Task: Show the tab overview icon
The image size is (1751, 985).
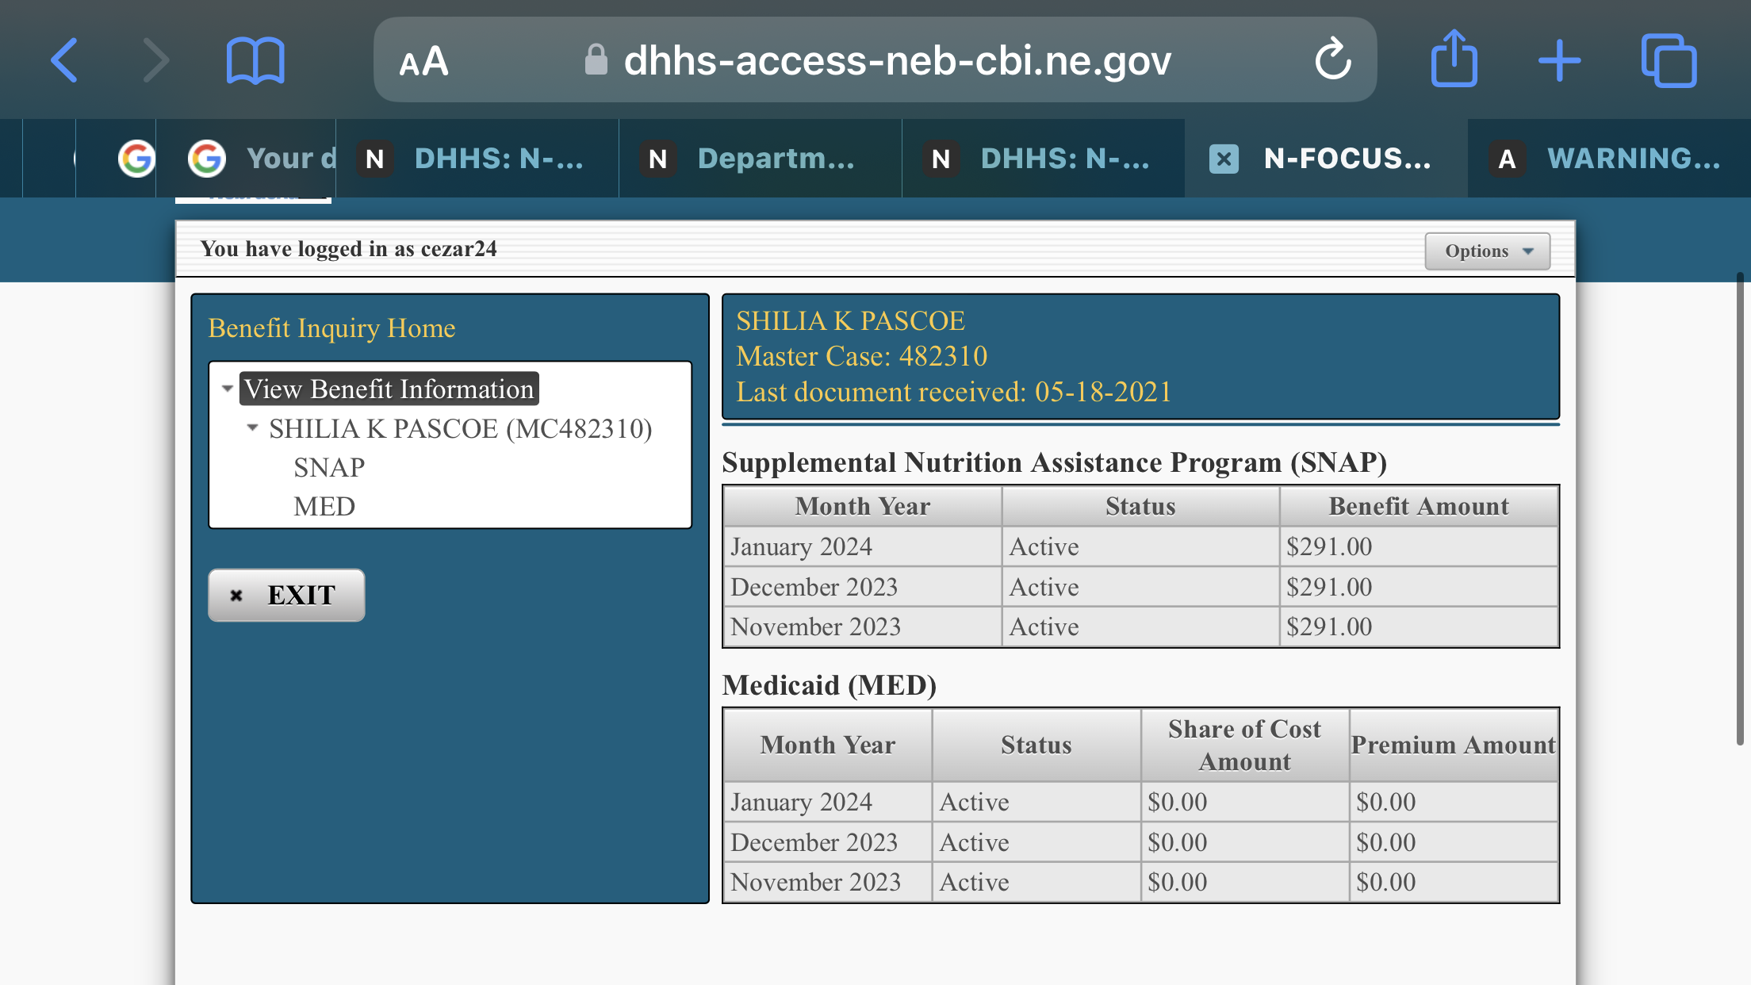Action: click(x=1669, y=60)
